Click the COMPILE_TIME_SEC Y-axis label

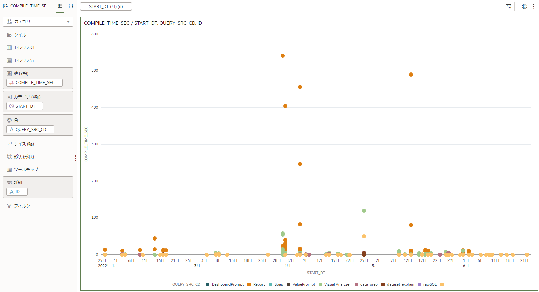(x=86, y=144)
